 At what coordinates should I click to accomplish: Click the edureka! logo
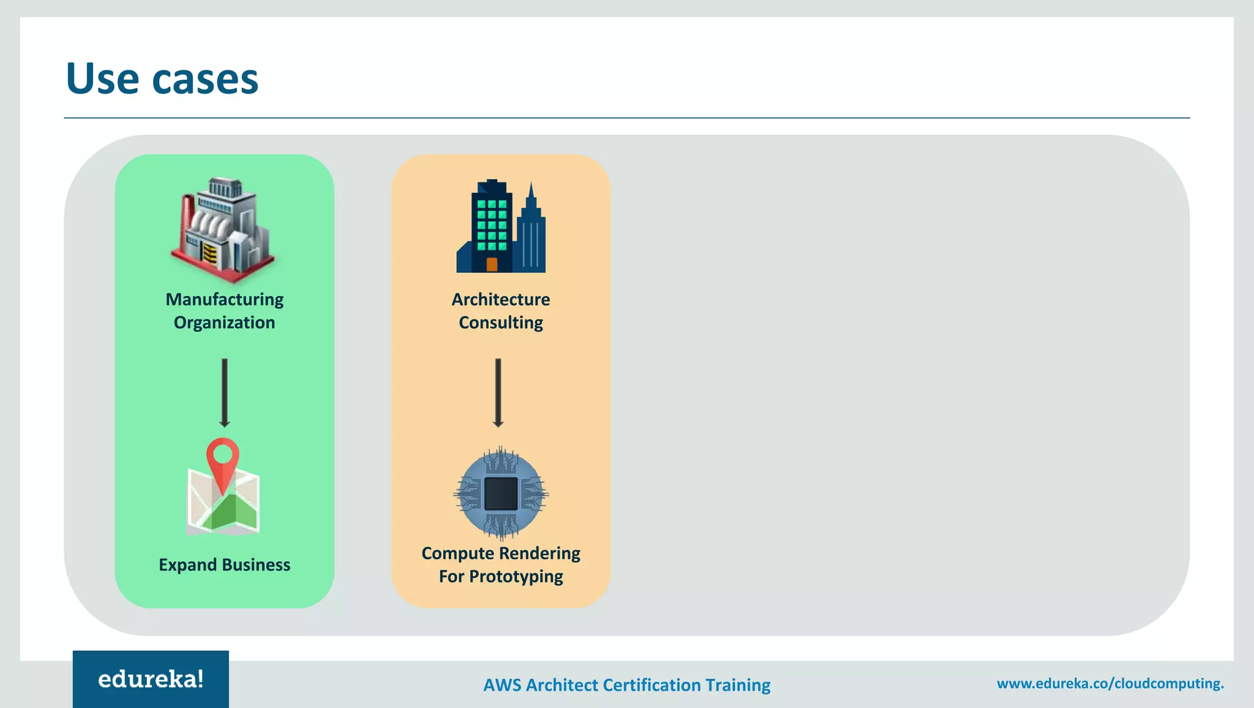(x=151, y=679)
